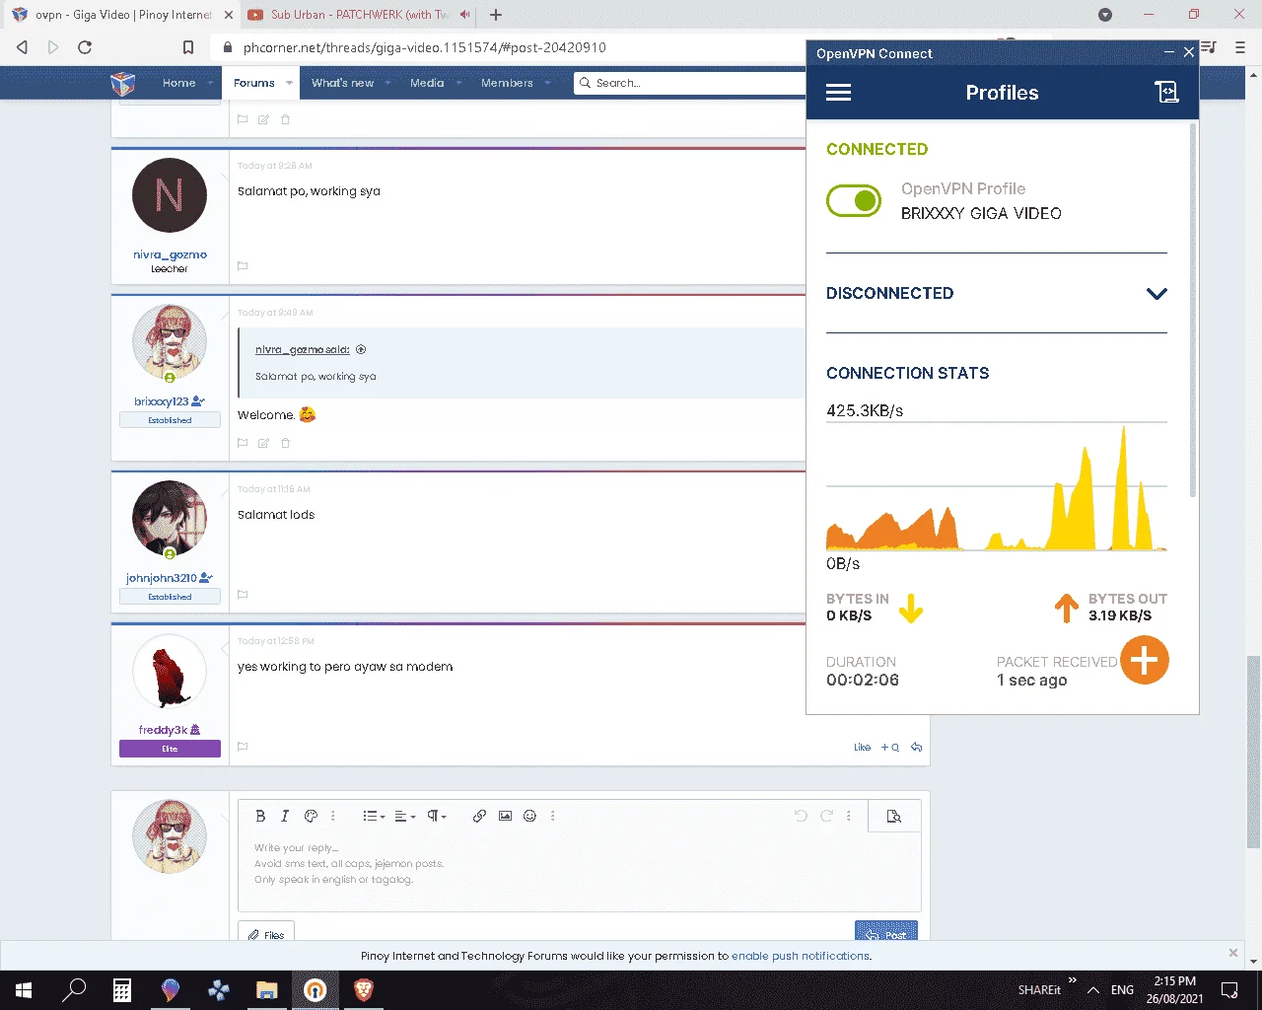Click the Files attach button
The image size is (1262, 1010).
[266, 934]
